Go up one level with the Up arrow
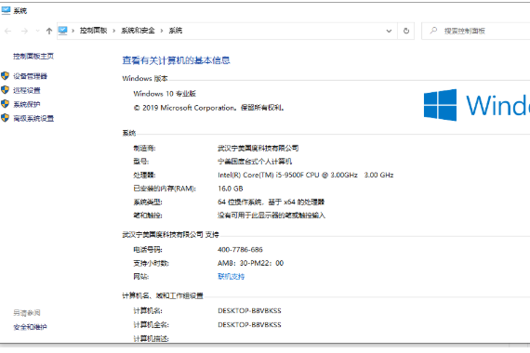This screenshot has height=353, width=530. click(x=49, y=31)
